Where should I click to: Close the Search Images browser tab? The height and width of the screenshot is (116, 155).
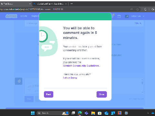point(66,4)
